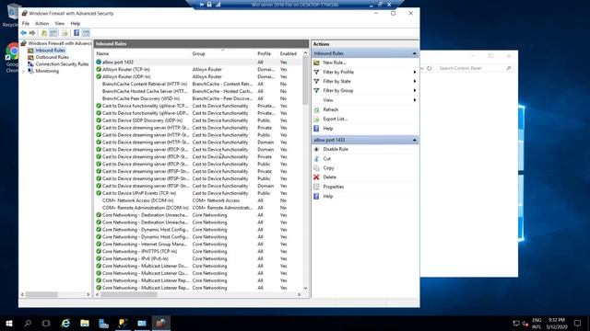The height and width of the screenshot is (331, 590).
Task: Click the Outbound Rules tree icon
Action: [x=30, y=57]
